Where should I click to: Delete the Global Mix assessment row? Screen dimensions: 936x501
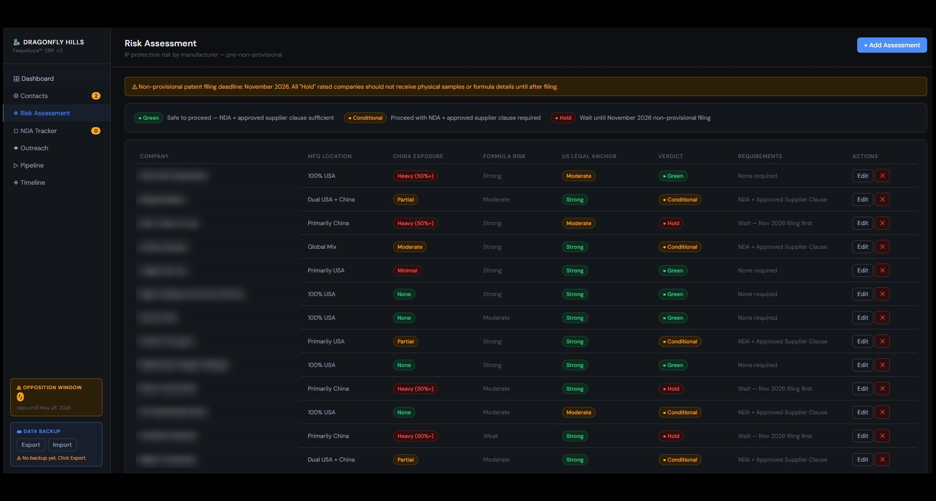coord(882,247)
